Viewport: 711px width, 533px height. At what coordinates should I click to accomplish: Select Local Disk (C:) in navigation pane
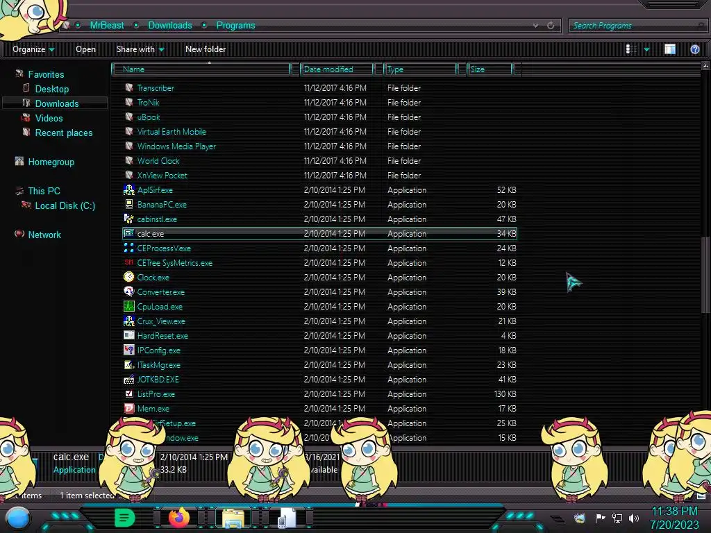(65, 205)
